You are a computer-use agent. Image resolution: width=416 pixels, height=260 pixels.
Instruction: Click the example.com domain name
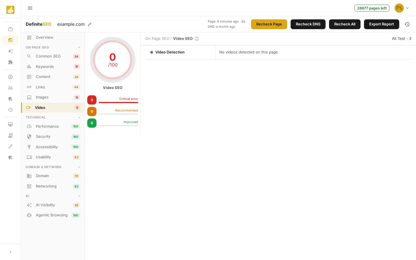(71, 24)
